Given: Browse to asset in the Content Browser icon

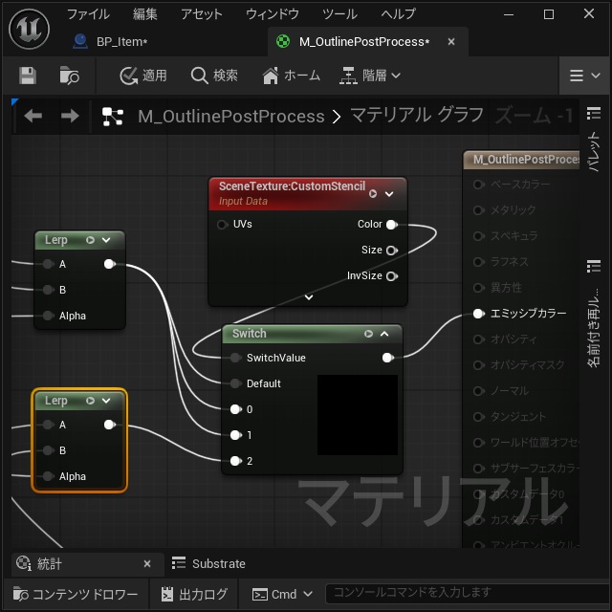Looking at the screenshot, I should (x=69, y=76).
